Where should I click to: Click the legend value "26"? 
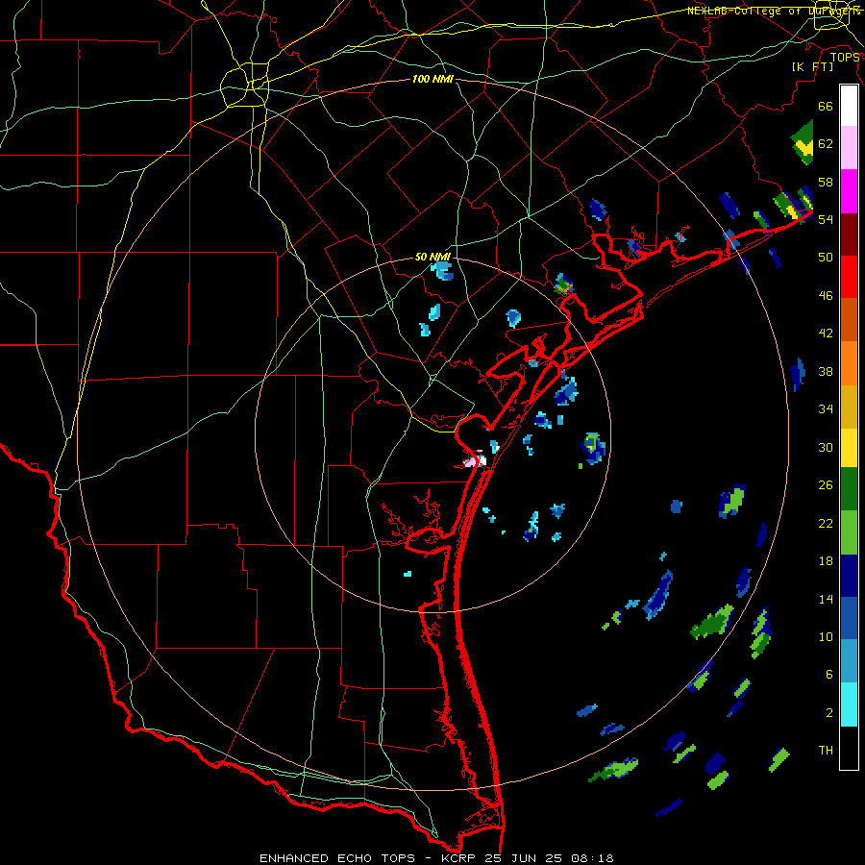click(826, 485)
